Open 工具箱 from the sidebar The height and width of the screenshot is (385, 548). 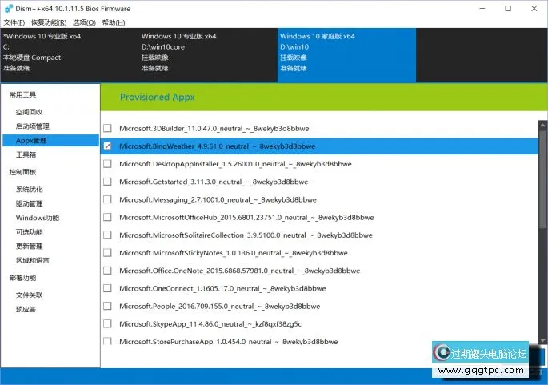(26, 154)
